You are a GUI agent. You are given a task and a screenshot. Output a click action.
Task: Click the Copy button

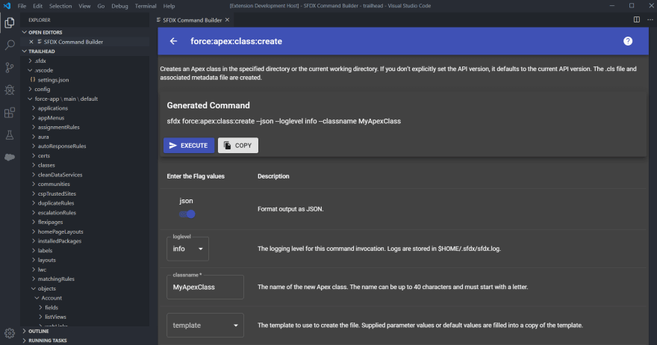tap(238, 146)
